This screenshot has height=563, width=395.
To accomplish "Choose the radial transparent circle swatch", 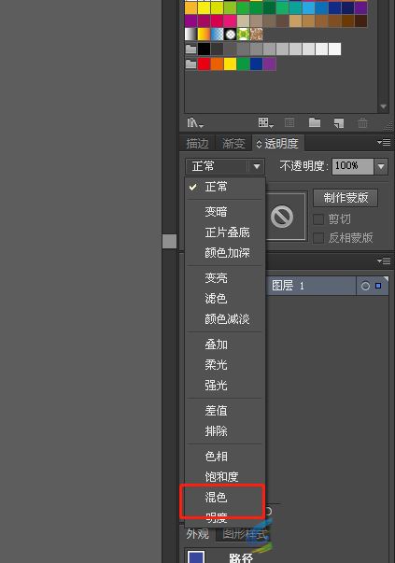I will (230, 35).
